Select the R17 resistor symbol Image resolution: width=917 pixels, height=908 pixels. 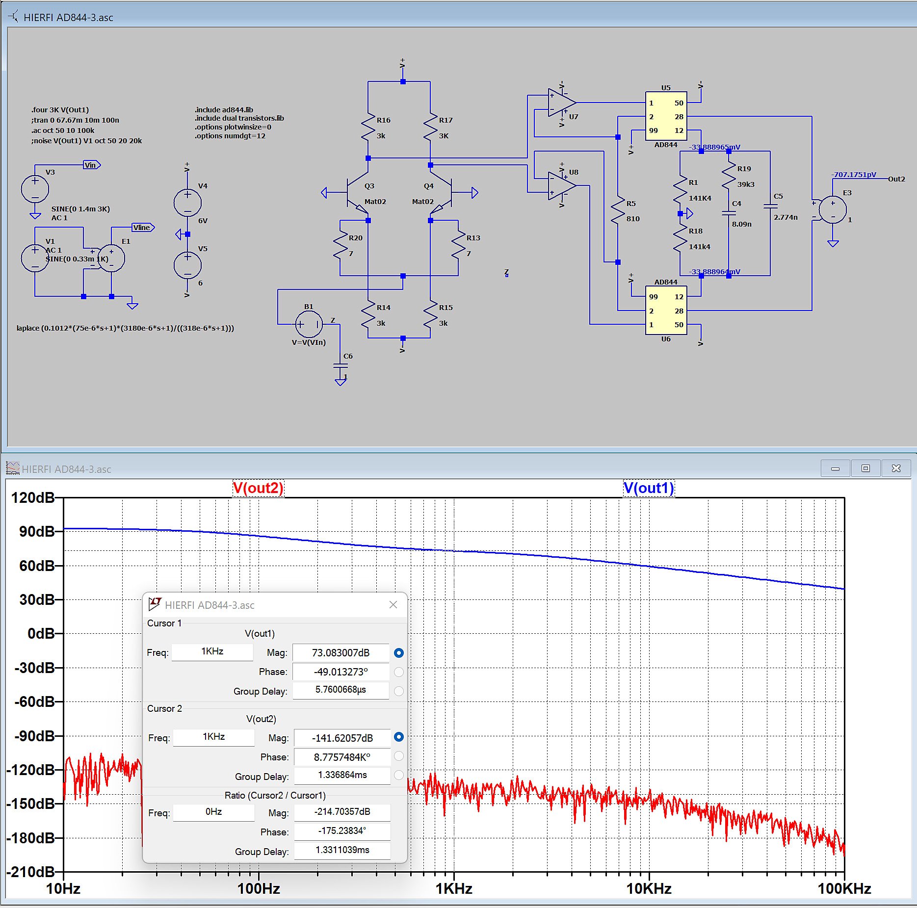[x=430, y=127]
